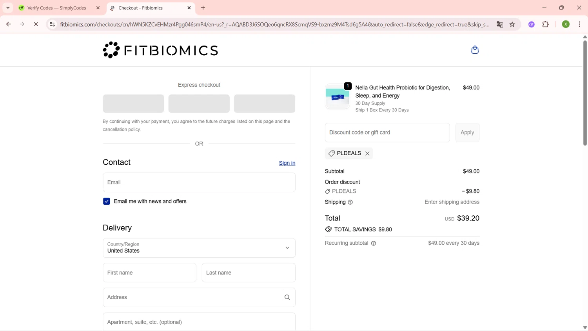Viewport: 588px width, 331px height.
Task: Focus the Address field
Action: [199, 297]
